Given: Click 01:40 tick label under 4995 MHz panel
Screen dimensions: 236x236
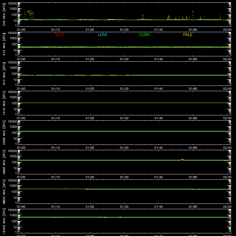Looking at the screenshot, I should tap(158, 177).
